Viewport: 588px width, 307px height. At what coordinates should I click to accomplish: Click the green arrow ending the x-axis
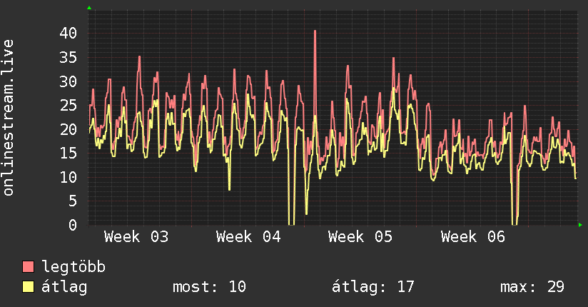coord(580,225)
